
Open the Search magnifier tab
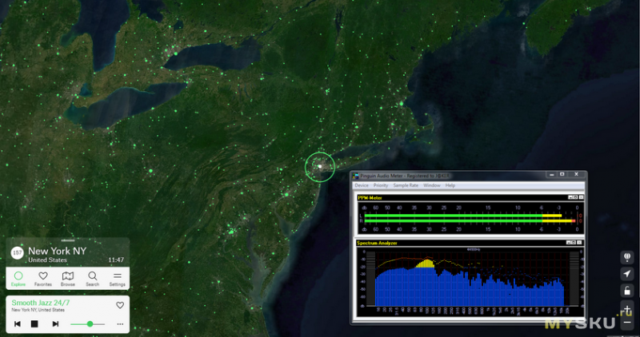[93, 278]
